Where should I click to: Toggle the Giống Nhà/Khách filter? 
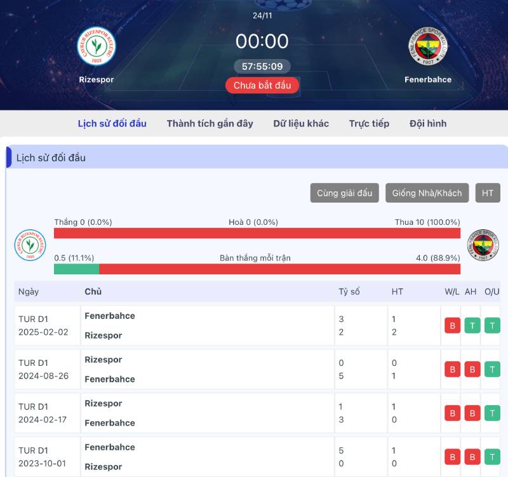427,193
